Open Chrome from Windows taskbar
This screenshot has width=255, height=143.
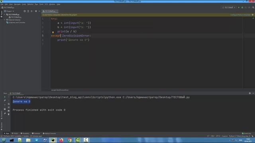[69, 140]
